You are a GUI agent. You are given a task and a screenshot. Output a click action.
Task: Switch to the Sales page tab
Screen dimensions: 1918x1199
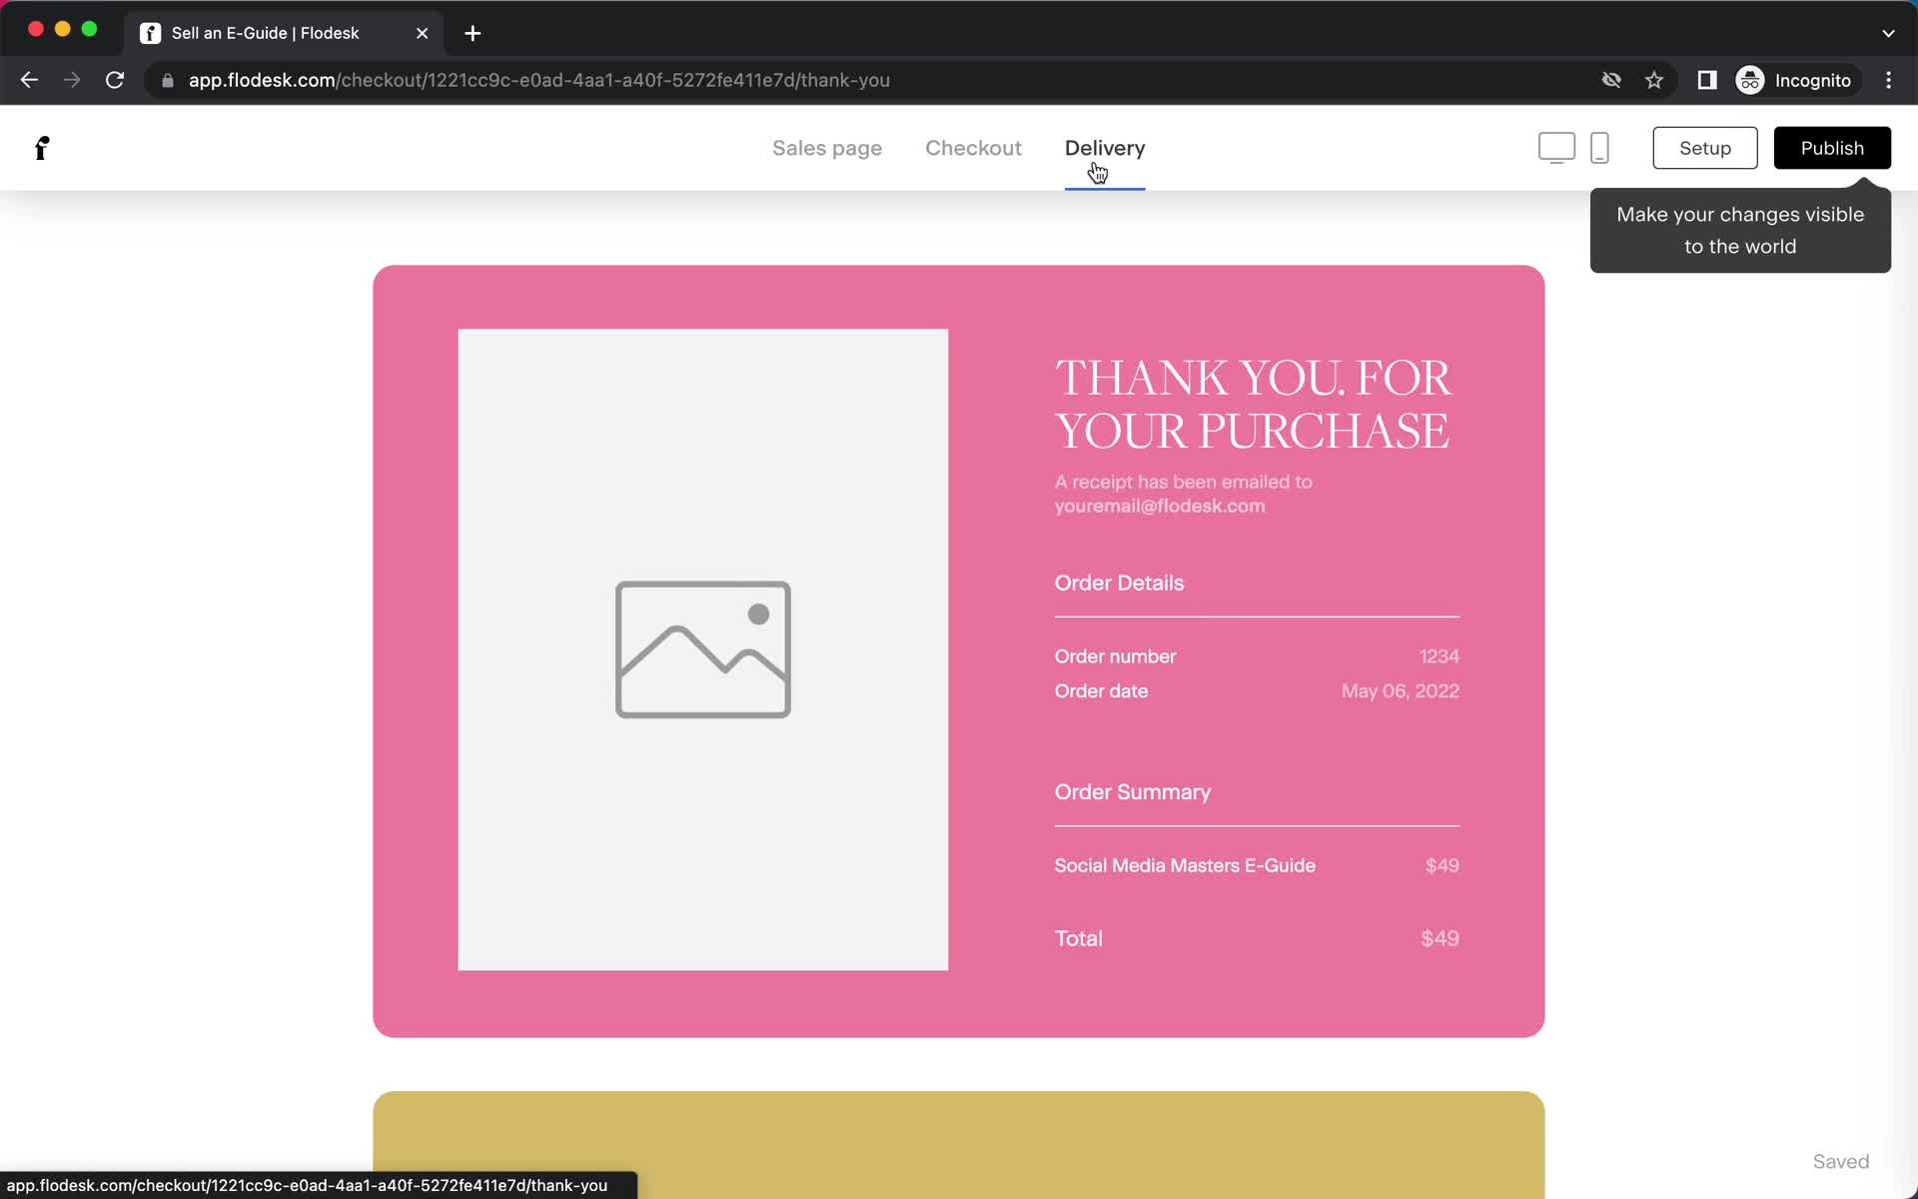coord(828,148)
